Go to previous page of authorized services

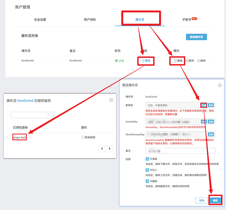pyautogui.click(x=102, y=148)
